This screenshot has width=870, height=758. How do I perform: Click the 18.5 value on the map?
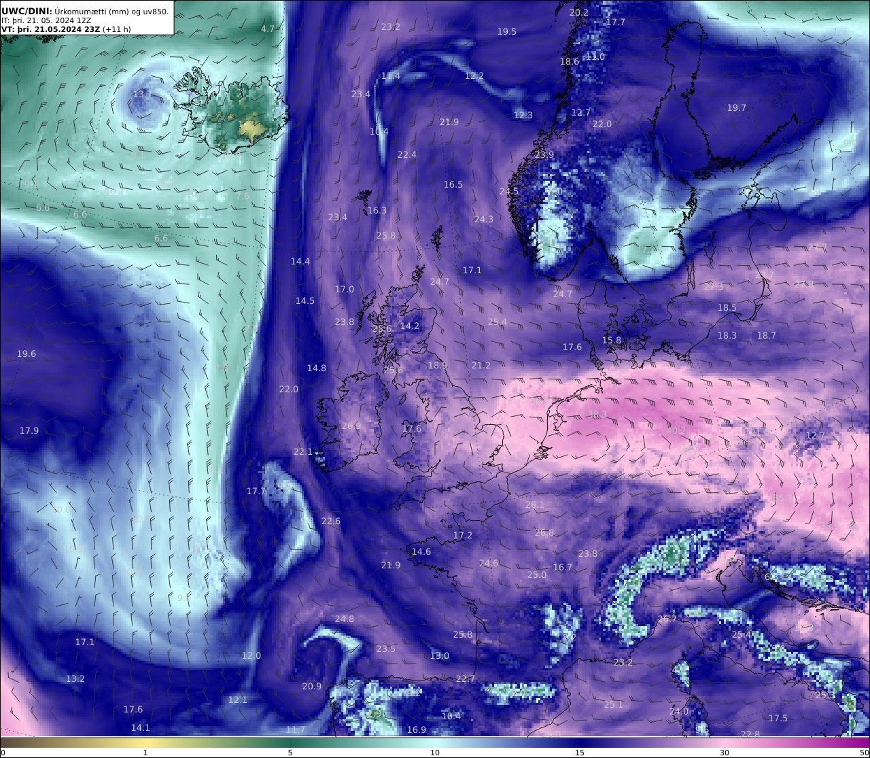(x=727, y=307)
